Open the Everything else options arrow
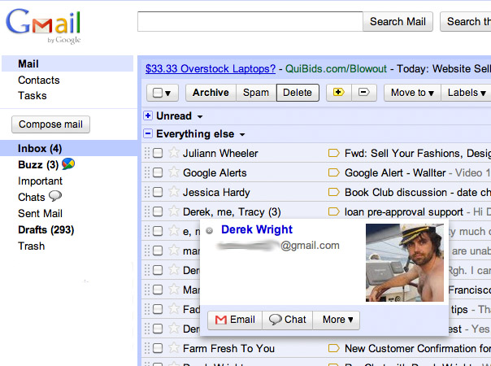Image resolution: width=491 pixels, height=366 pixels. point(242,135)
